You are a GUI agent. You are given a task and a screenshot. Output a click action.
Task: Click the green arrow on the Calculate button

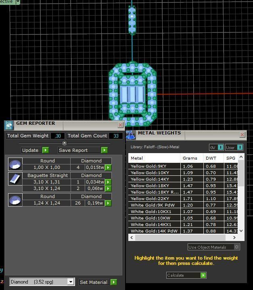click(x=203, y=275)
